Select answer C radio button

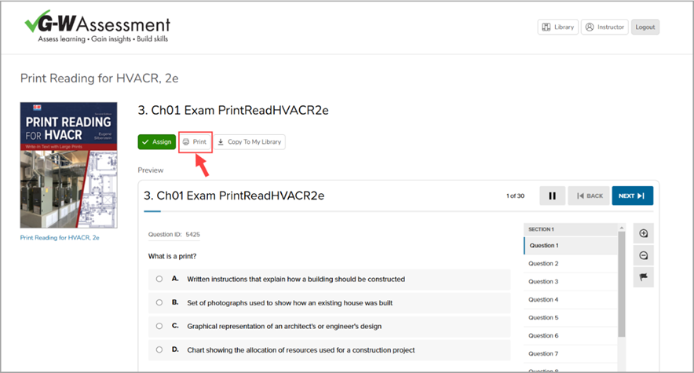tap(159, 326)
